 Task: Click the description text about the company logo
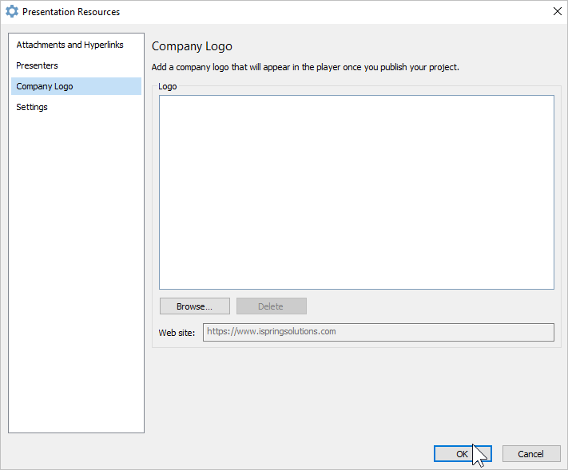pyautogui.click(x=305, y=67)
